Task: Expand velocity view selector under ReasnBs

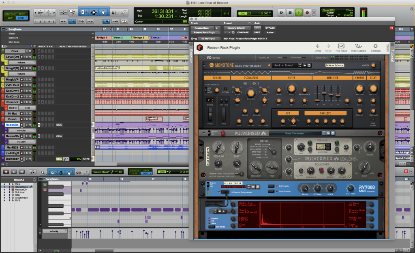Action: [21, 131]
